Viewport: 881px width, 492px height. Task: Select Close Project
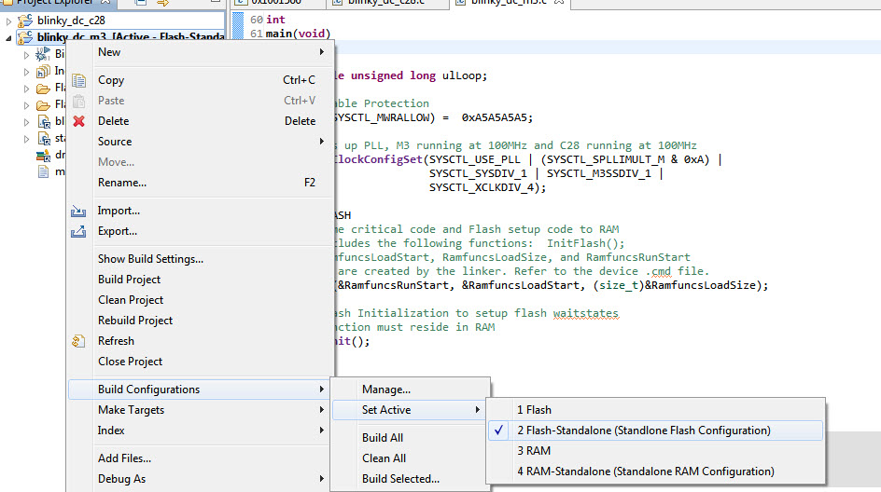tap(199, 362)
